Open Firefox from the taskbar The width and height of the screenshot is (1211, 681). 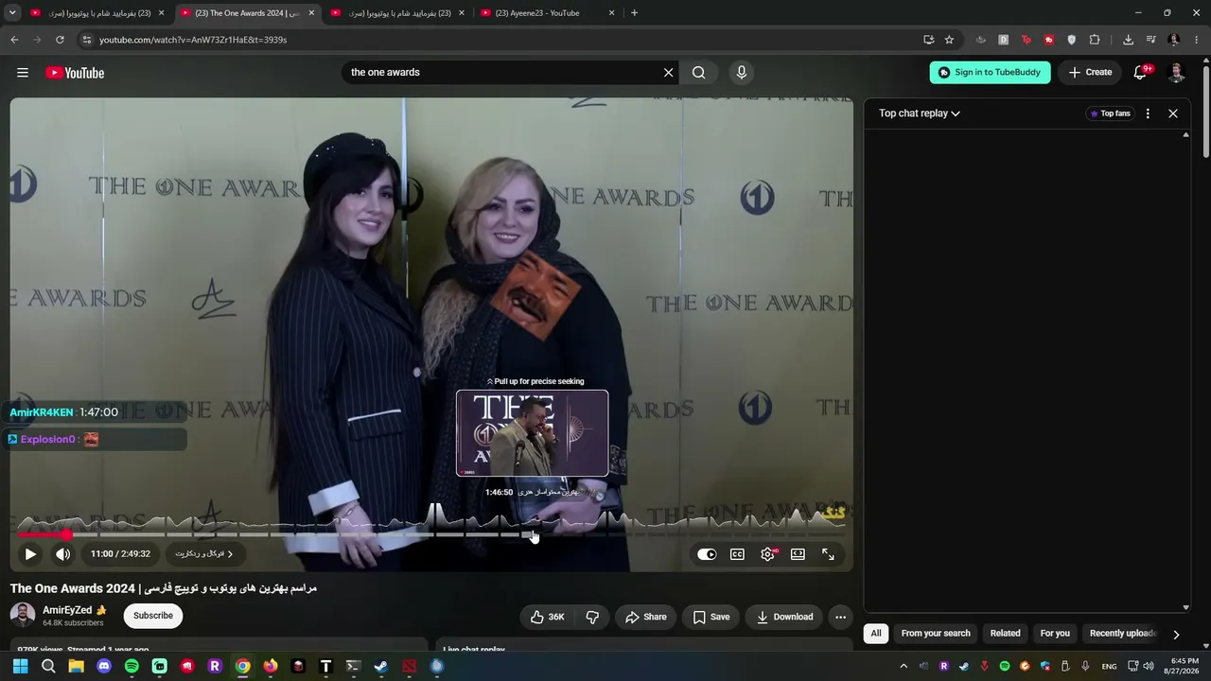[x=271, y=667]
